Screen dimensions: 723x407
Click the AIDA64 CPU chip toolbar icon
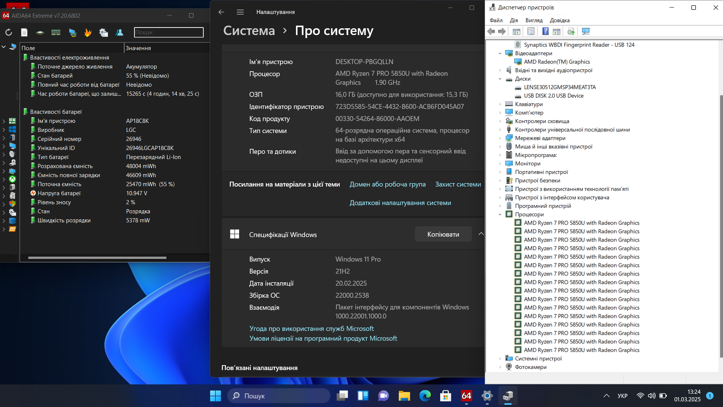pos(40,32)
